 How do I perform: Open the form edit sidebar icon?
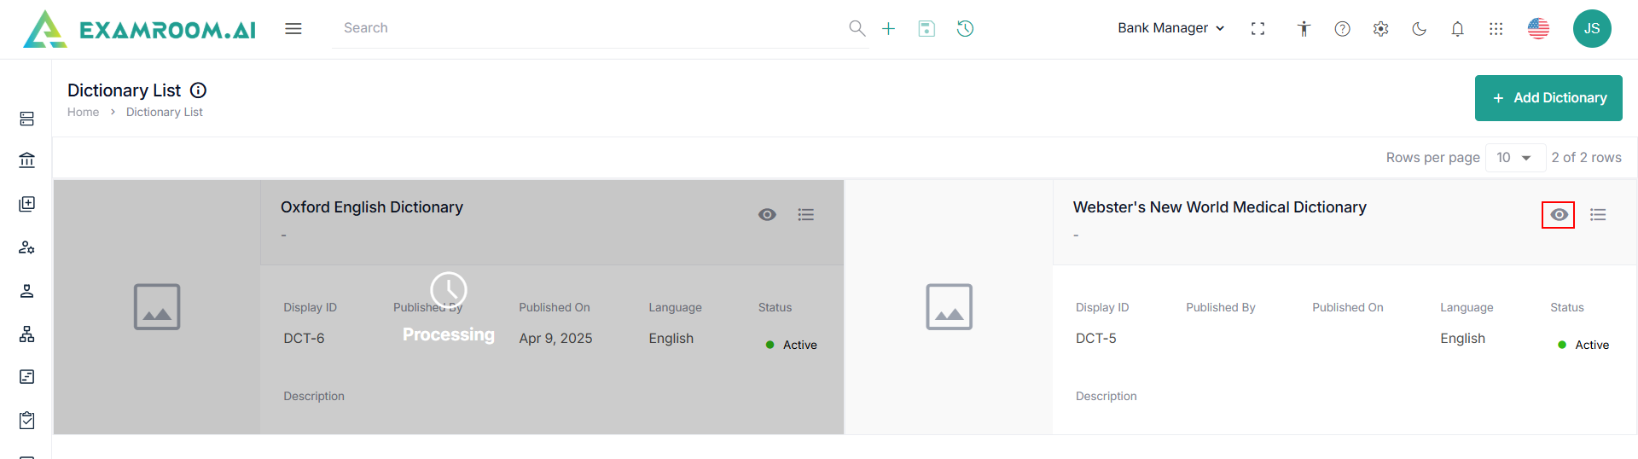[x=27, y=376]
